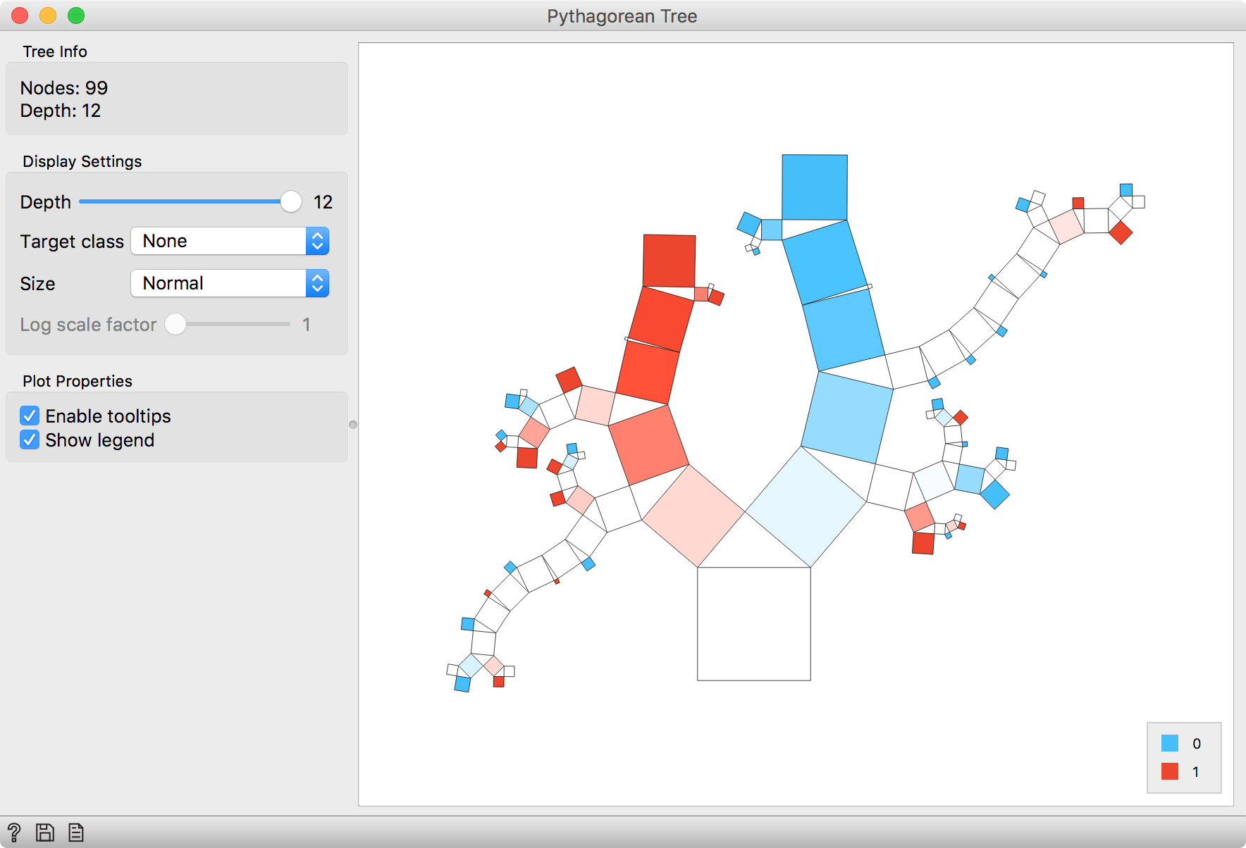Open the help documentation via question mark icon

pos(16,832)
